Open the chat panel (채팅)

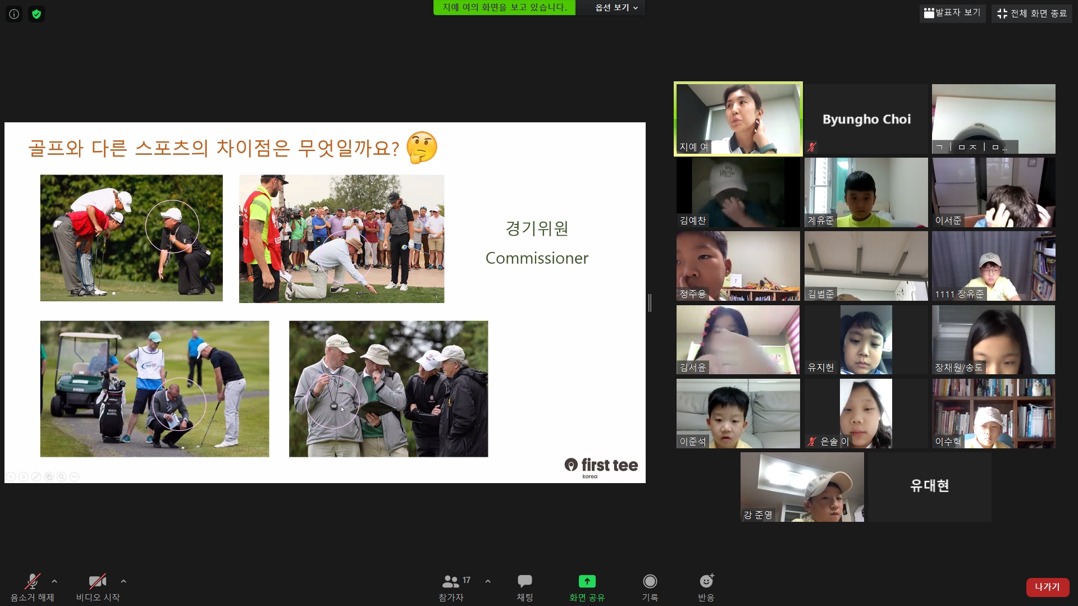pos(524,587)
